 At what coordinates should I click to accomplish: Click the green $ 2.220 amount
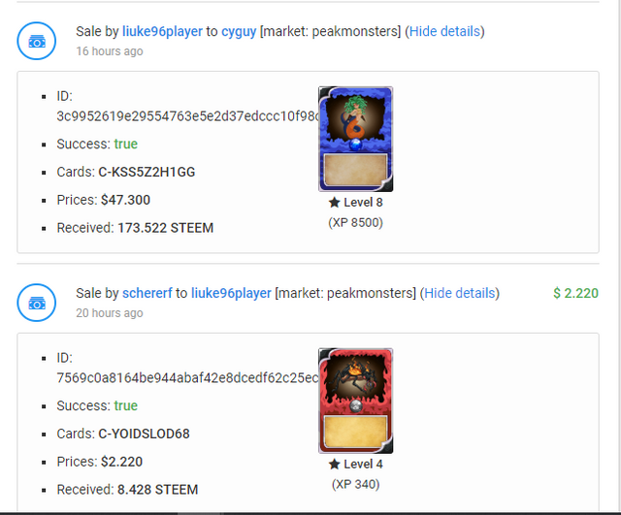575,293
